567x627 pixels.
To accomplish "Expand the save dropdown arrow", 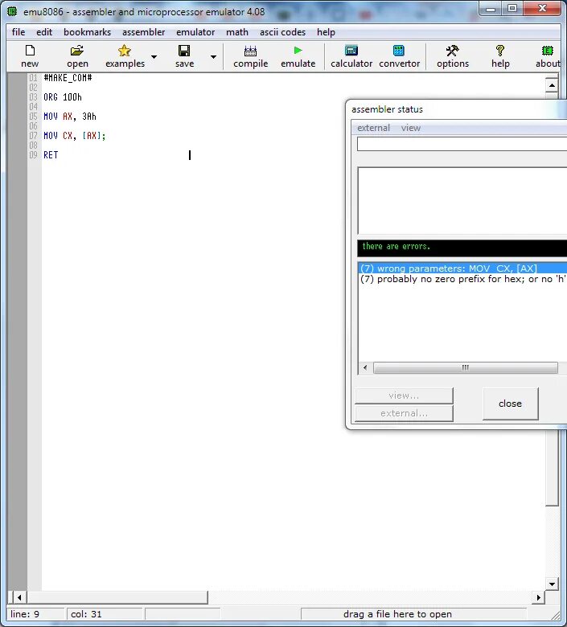I will (x=214, y=57).
